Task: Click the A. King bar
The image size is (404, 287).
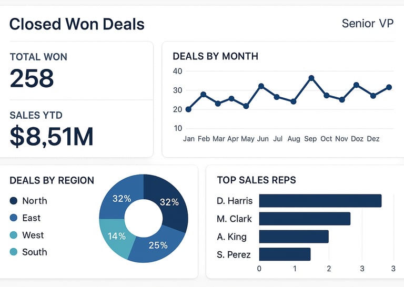Action: tap(294, 237)
